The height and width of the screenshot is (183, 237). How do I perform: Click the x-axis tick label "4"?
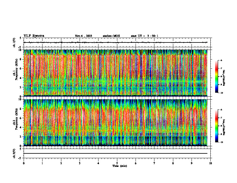point(98,163)
